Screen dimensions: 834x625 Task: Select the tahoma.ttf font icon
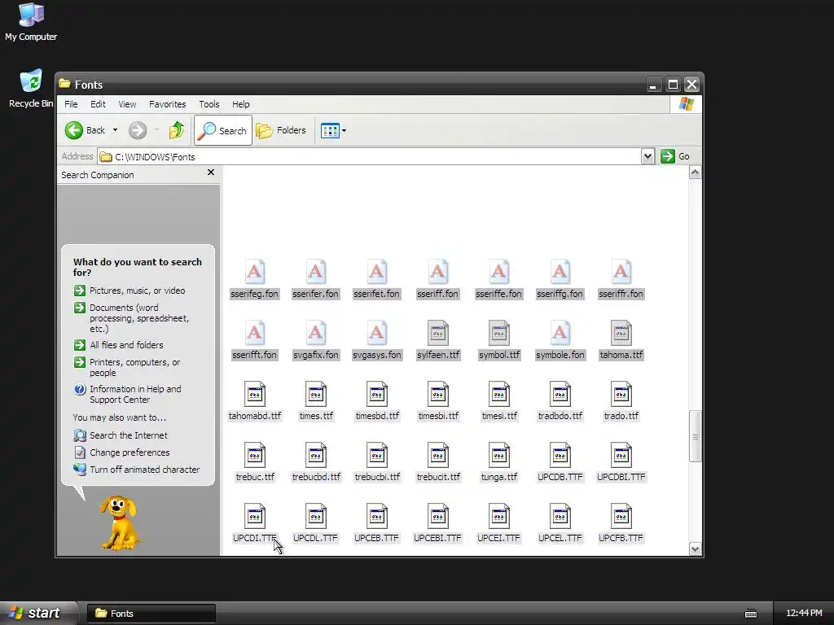tap(621, 333)
